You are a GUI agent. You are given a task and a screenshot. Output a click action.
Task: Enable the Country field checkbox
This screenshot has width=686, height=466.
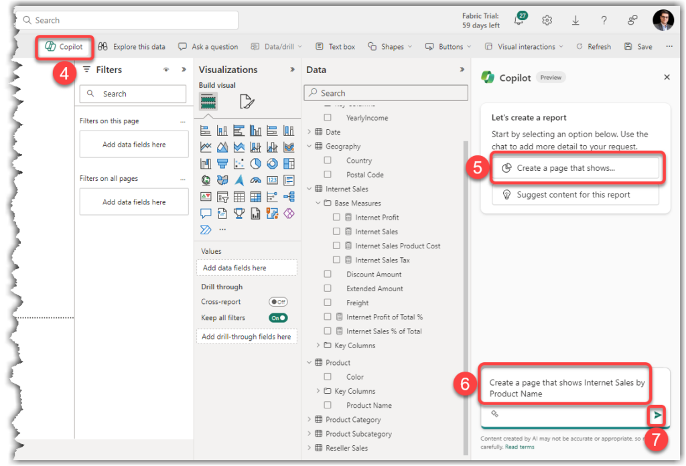click(x=328, y=160)
